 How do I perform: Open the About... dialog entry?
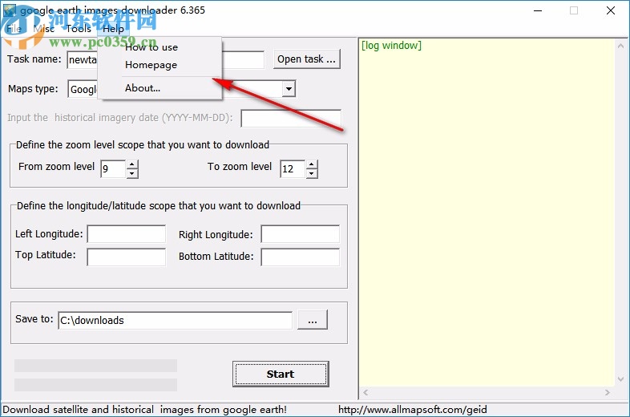[142, 88]
